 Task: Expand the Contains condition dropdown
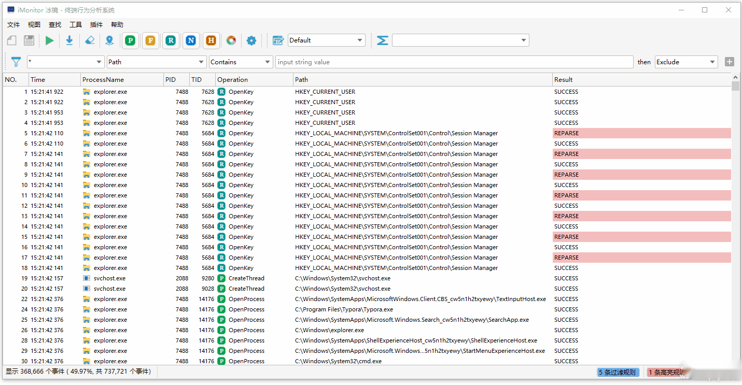point(241,62)
